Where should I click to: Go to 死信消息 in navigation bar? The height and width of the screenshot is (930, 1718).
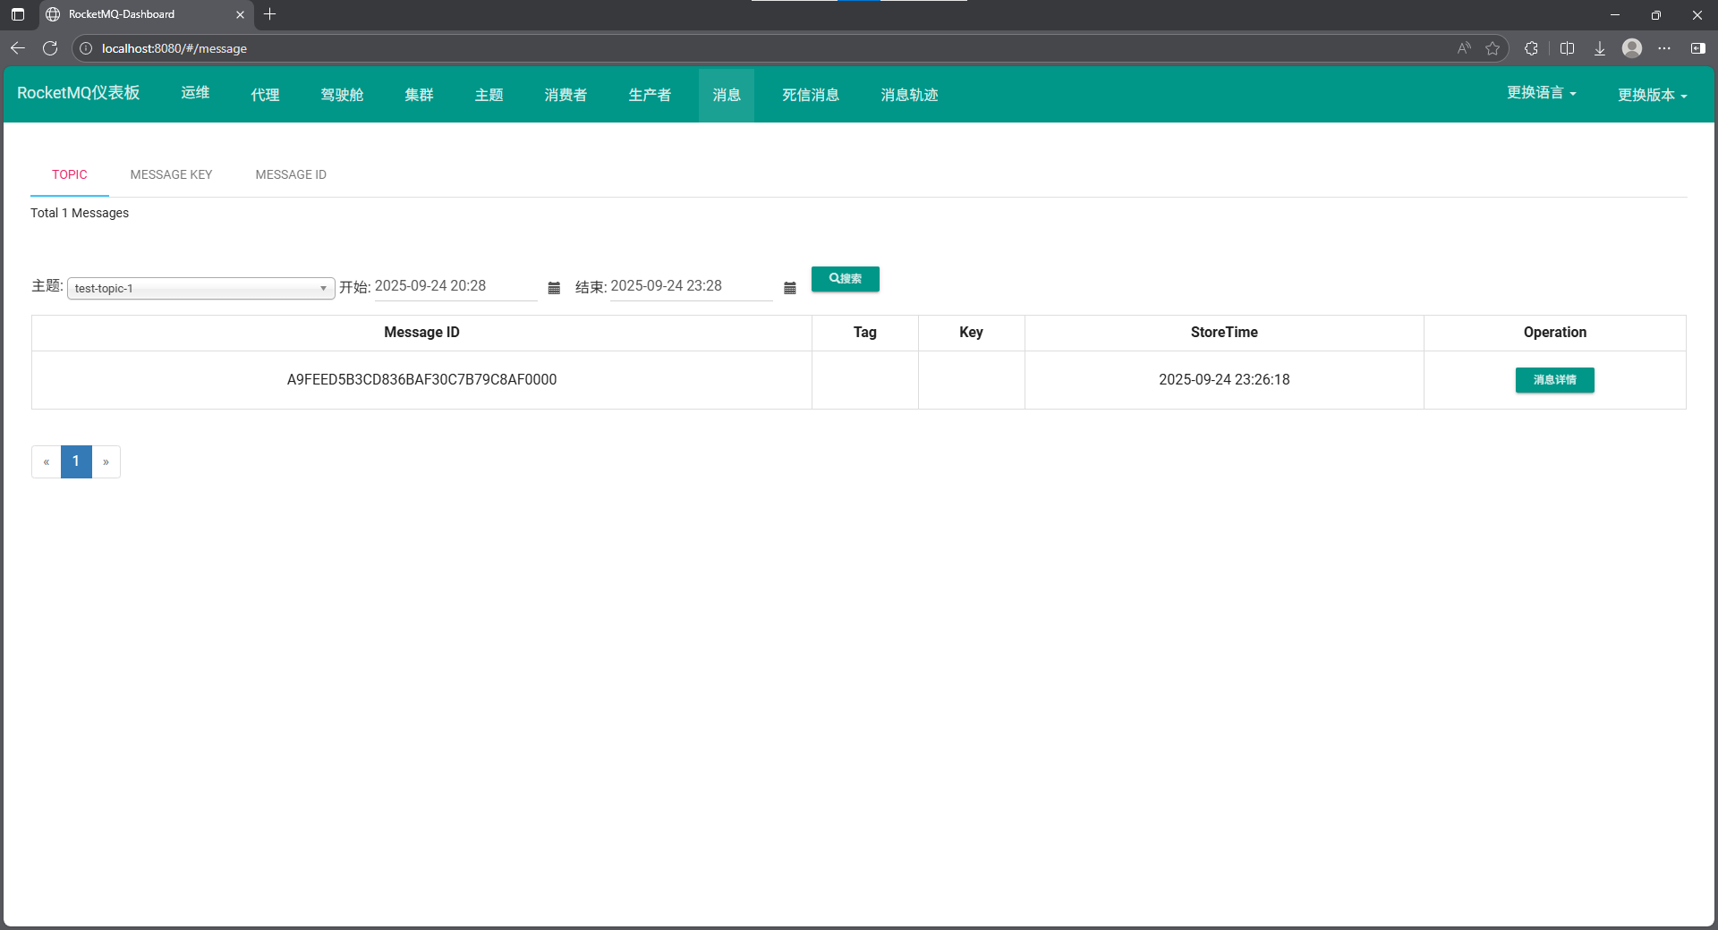tap(811, 95)
